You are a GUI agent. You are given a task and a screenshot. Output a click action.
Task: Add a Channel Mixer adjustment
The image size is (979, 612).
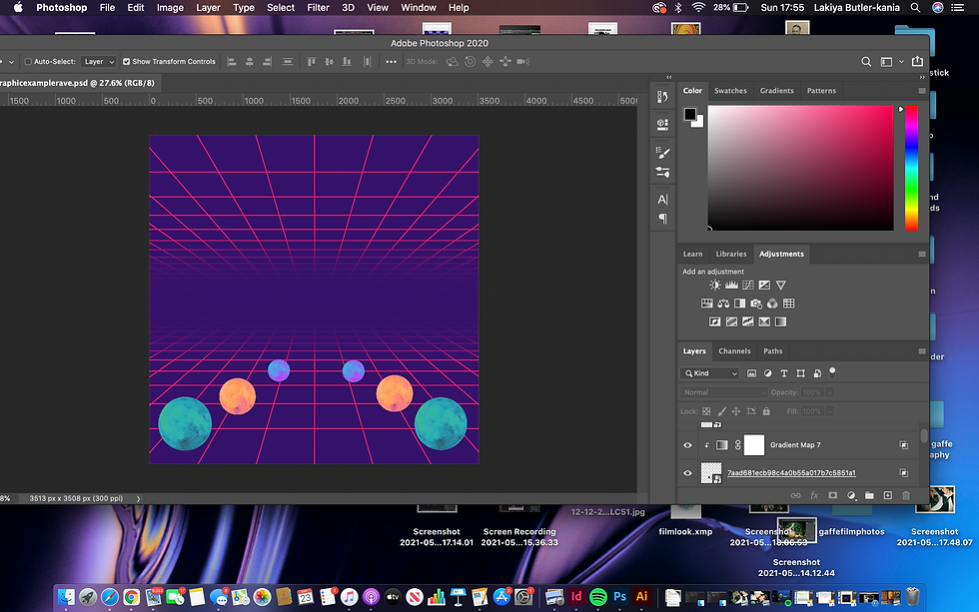(x=772, y=304)
